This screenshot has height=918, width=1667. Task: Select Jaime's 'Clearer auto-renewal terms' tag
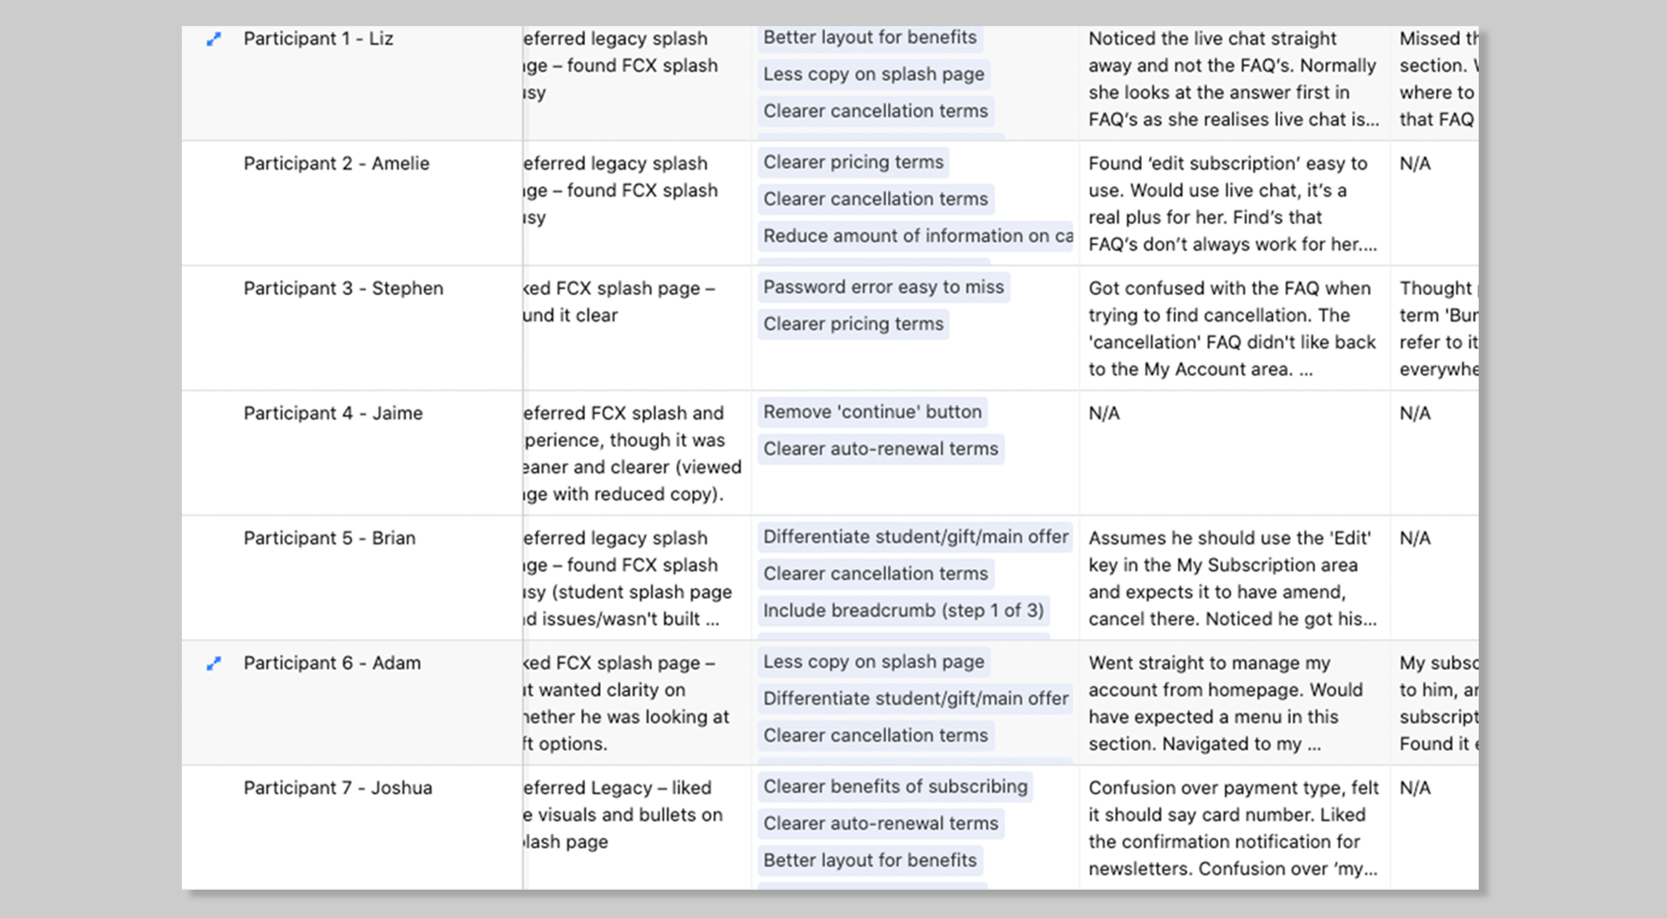tap(880, 449)
